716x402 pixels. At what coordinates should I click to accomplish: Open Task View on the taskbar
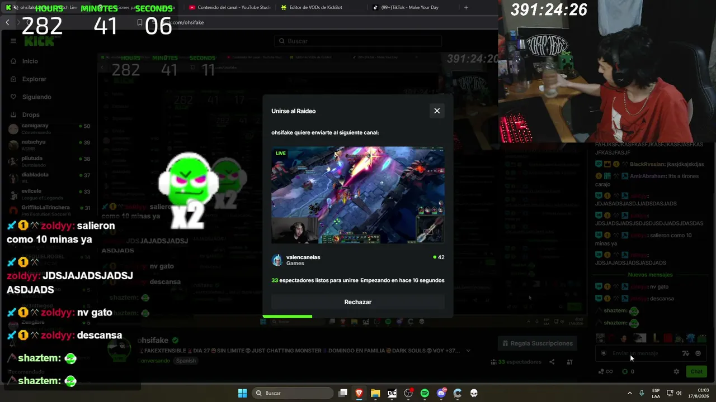[x=343, y=393]
